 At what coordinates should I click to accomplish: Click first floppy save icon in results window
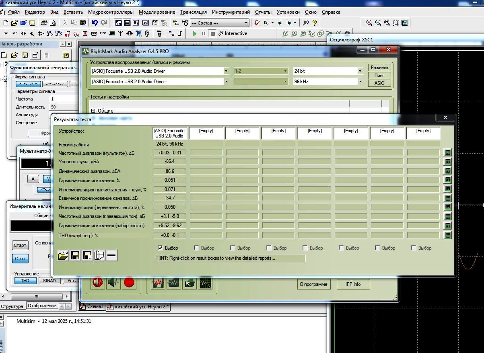coord(75,255)
